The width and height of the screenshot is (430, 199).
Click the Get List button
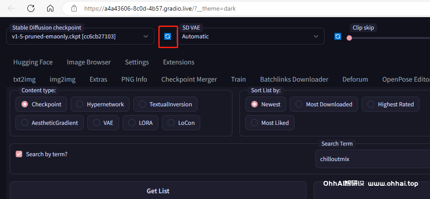pyautogui.click(x=158, y=190)
